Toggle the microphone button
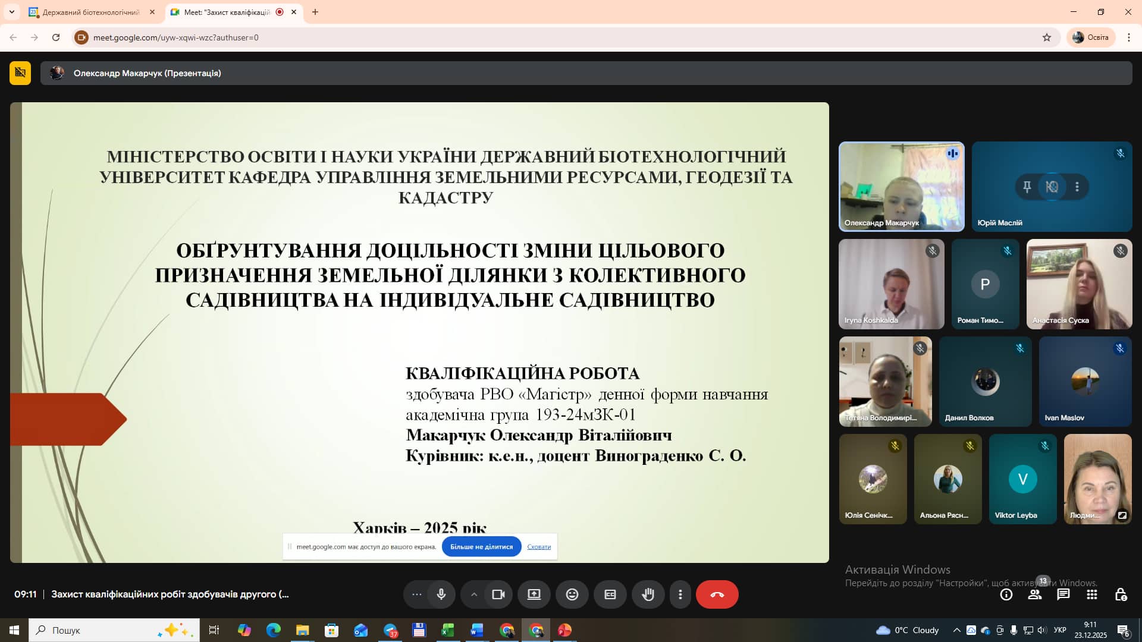The width and height of the screenshot is (1142, 642). (x=441, y=594)
